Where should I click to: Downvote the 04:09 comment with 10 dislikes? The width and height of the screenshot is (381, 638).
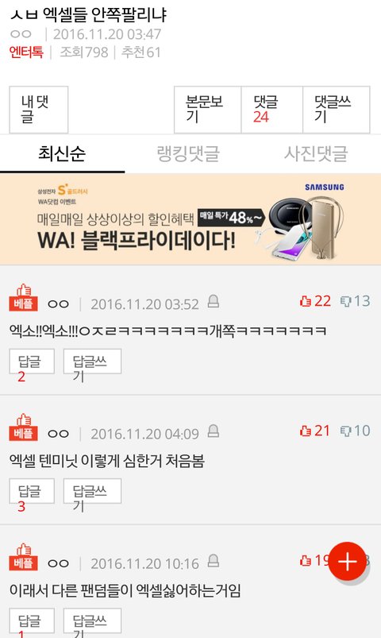[x=355, y=431]
